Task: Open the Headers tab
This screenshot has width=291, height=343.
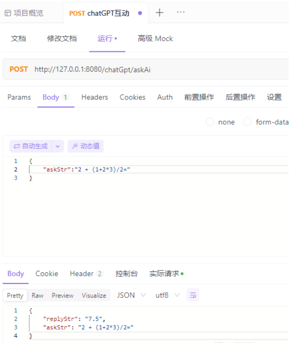Action: (x=95, y=97)
